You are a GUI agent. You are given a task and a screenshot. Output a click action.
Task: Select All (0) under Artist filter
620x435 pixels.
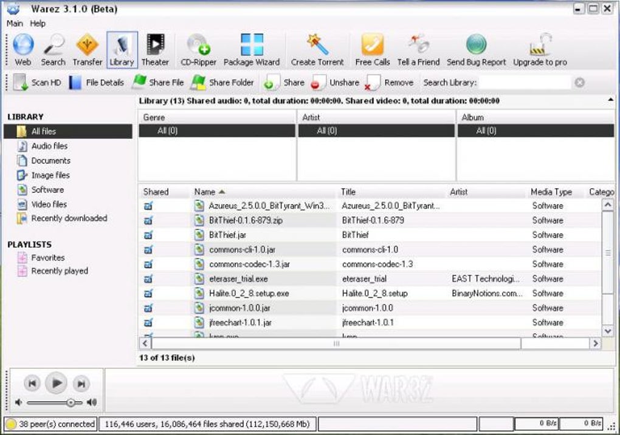click(x=376, y=130)
